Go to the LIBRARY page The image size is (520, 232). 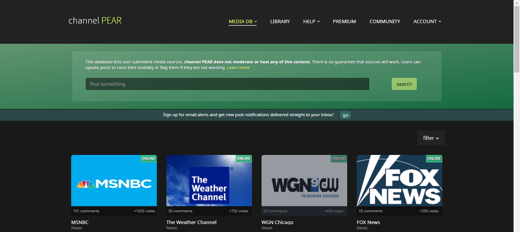(280, 22)
